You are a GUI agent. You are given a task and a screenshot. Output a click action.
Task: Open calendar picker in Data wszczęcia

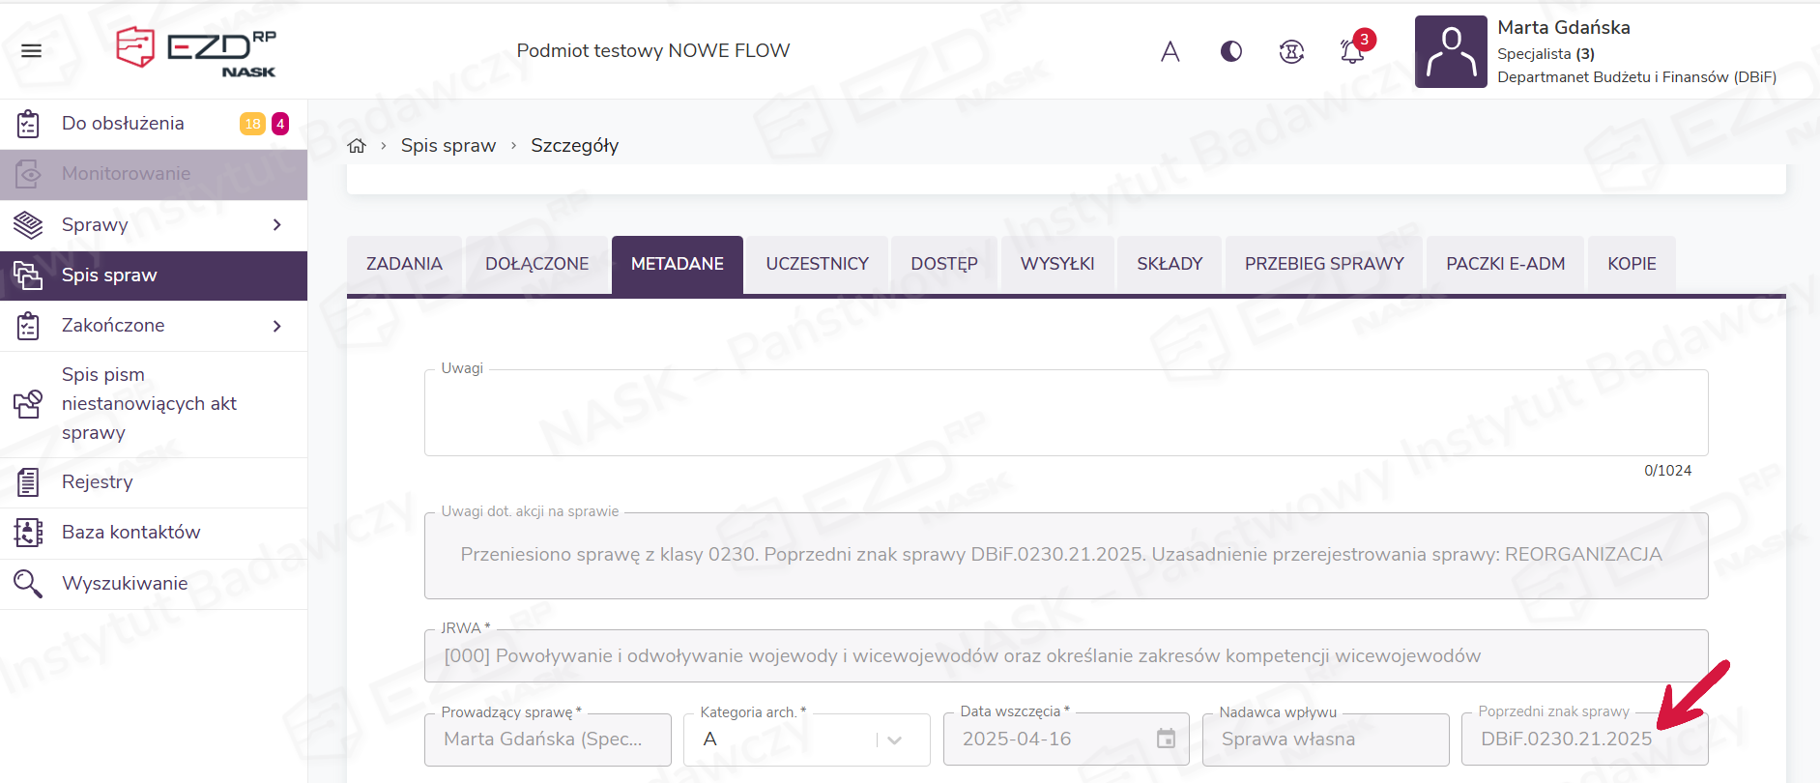click(1166, 739)
